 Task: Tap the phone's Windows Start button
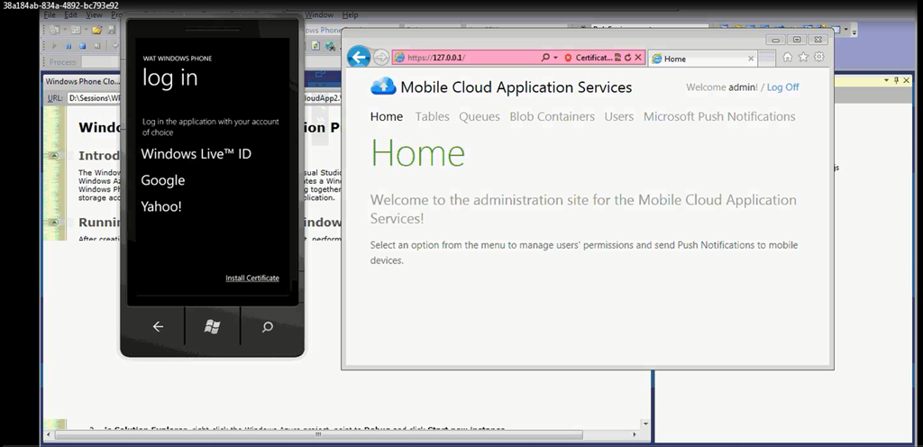coord(212,327)
